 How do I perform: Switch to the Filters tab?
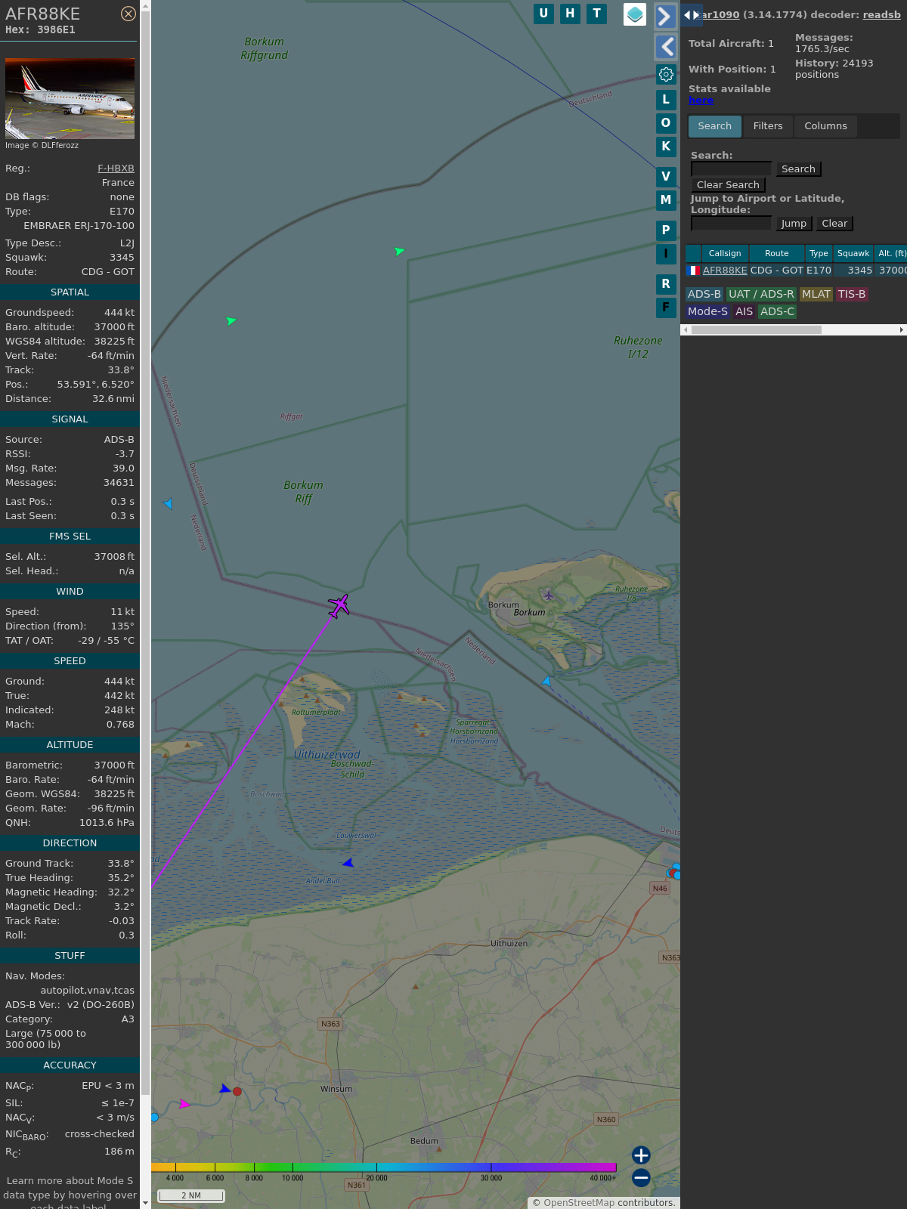pyautogui.click(x=768, y=126)
